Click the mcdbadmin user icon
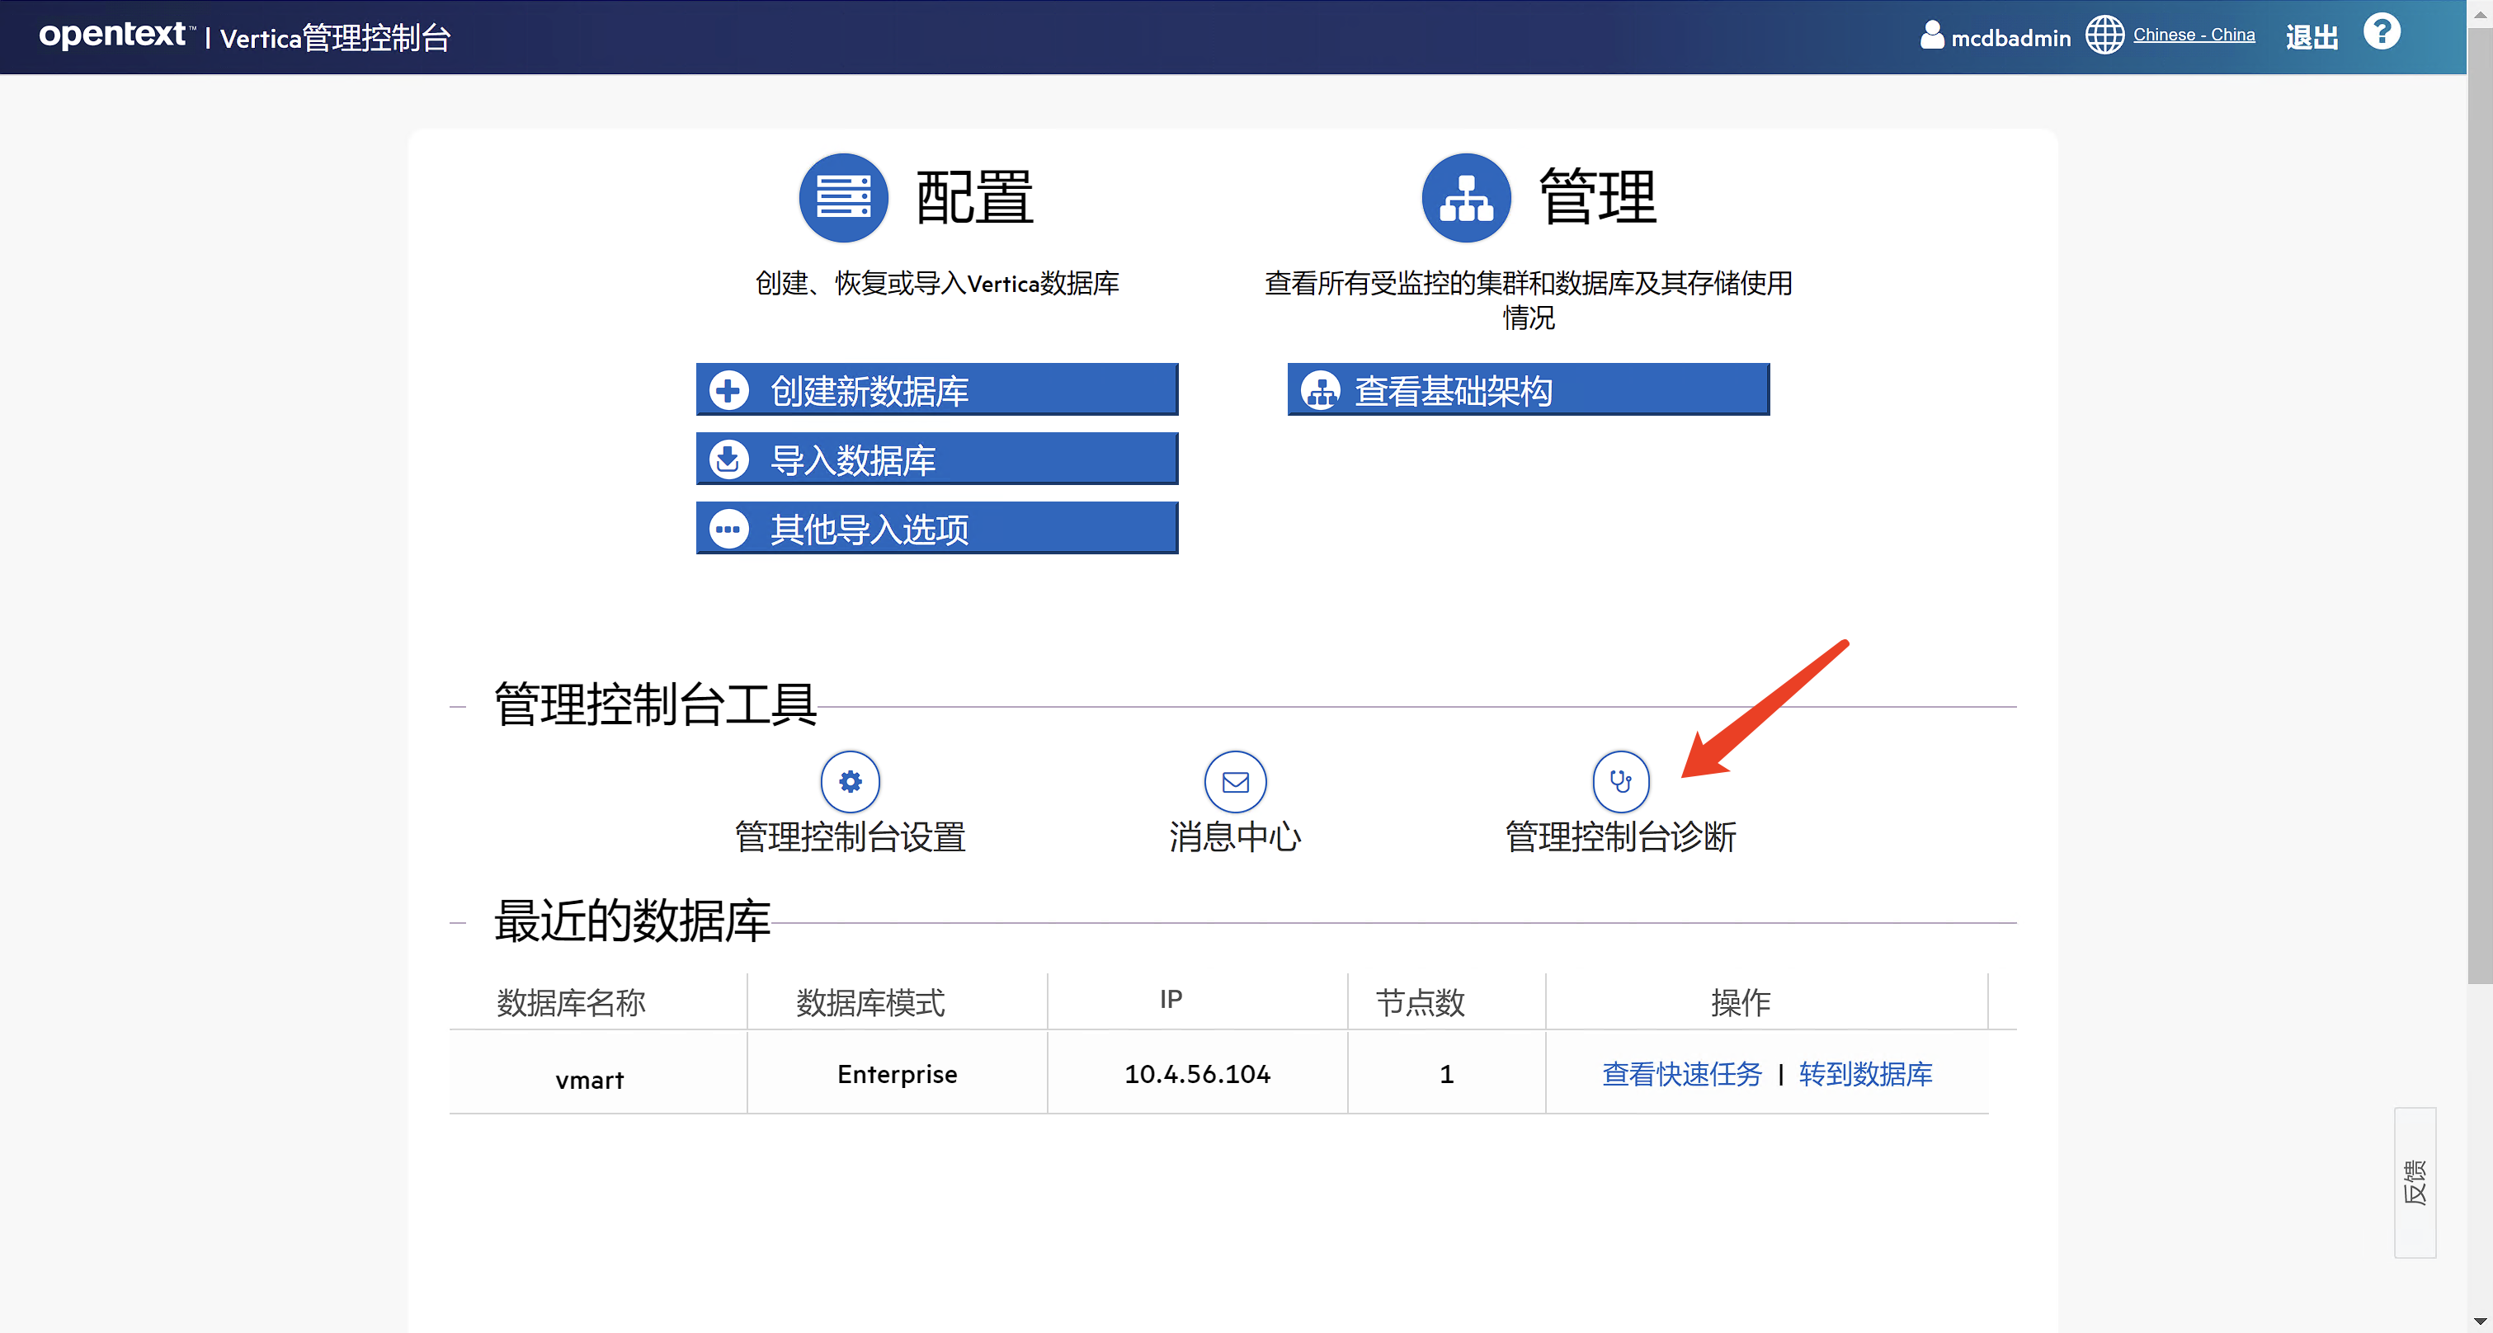This screenshot has height=1333, width=2493. pyautogui.click(x=1932, y=35)
